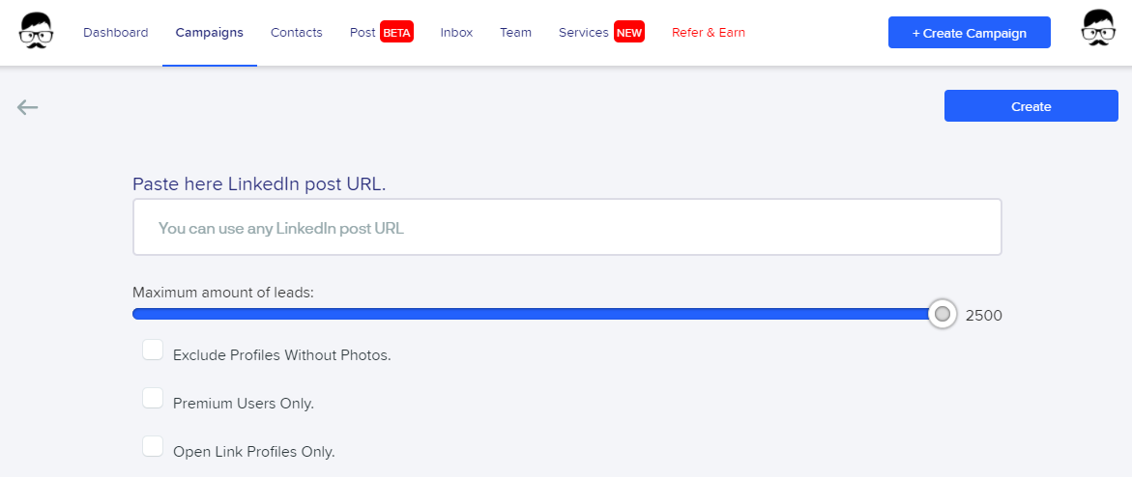
Task: Click the maximum leads slider handle
Action: [943, 314]
